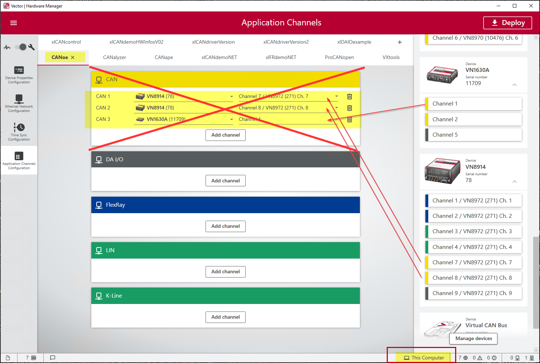540x363 pixels.
Task: Open CAN 1 device dropdown
Action: point(231,97)
